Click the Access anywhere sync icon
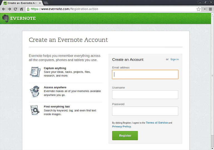 35,91
